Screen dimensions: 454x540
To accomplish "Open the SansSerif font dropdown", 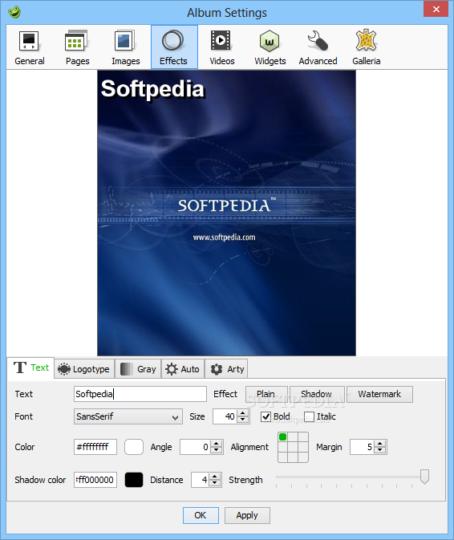I will tap(128, 416).
